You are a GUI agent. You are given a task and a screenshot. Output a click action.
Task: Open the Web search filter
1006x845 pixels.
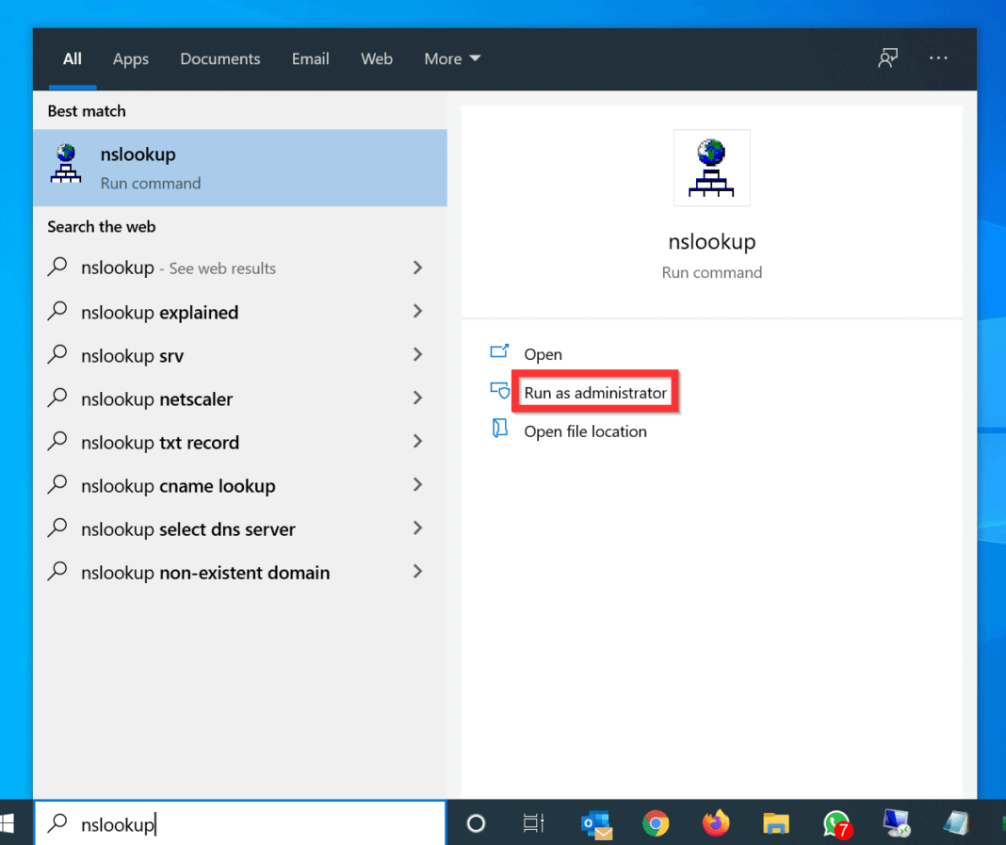click(376, 58)
